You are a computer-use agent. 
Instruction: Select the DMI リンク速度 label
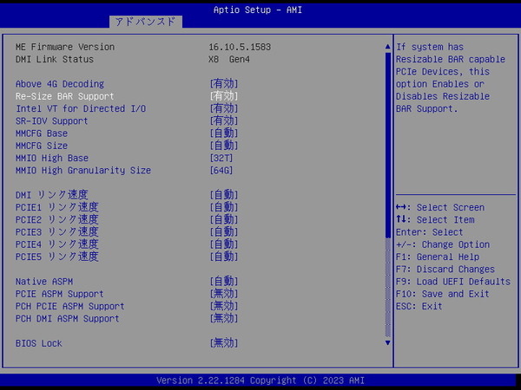coord(52,195)
